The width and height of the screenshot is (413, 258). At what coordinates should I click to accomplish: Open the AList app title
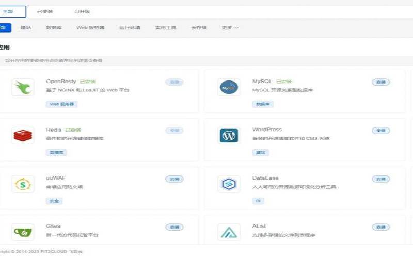click(259, 226)
